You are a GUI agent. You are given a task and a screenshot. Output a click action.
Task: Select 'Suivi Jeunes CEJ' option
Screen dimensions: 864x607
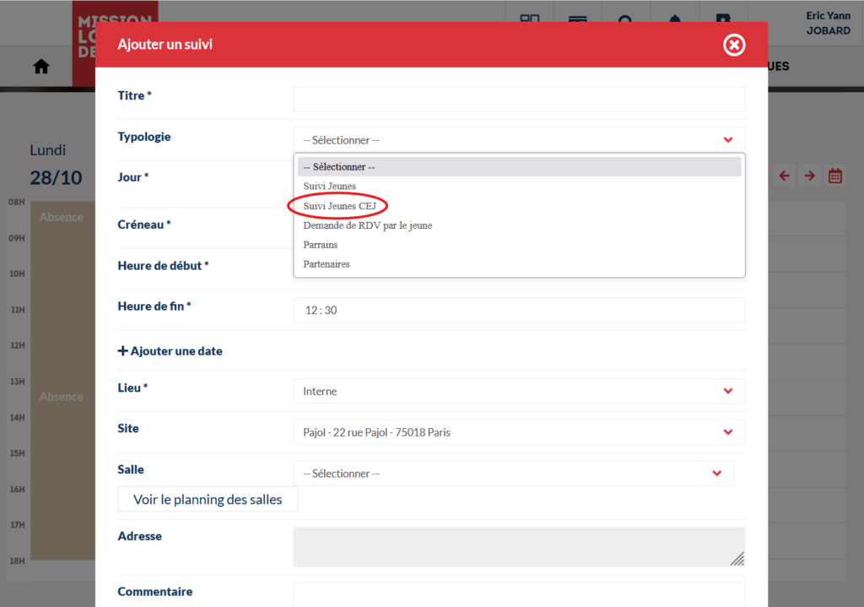[519, 206]
